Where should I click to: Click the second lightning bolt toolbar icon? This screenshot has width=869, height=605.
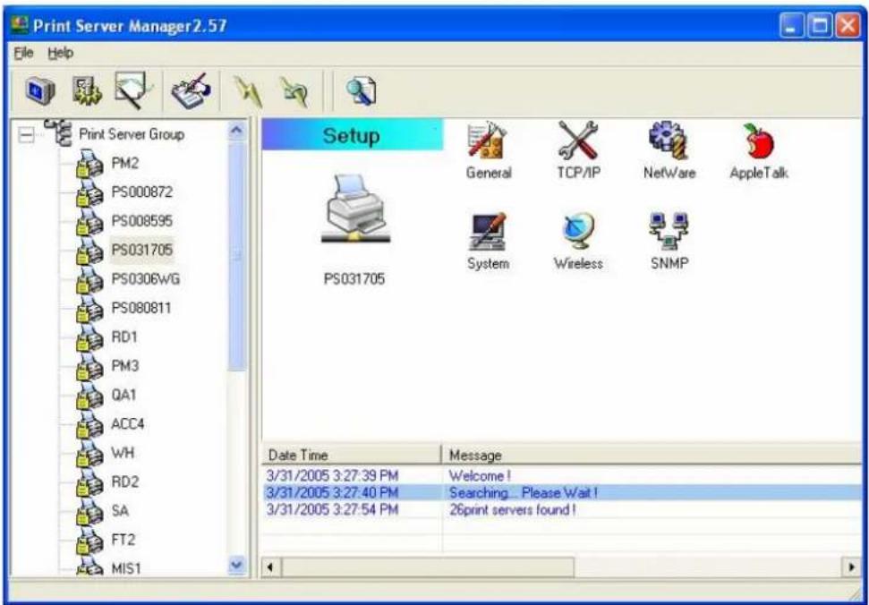click(x=293, y=91)
